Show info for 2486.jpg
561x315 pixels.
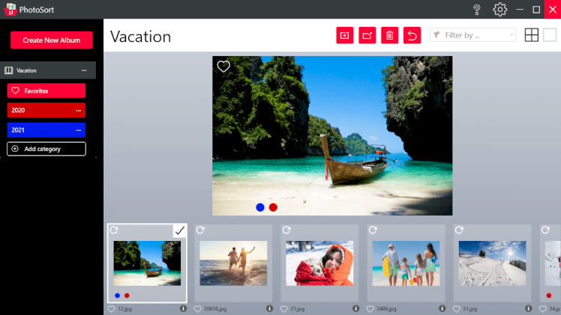tap(442, 308)
